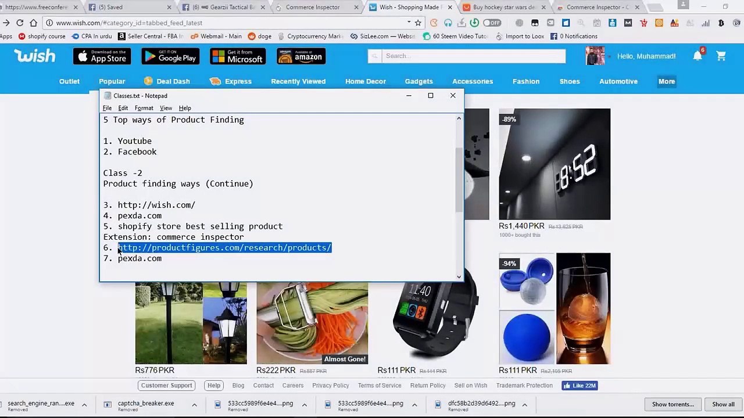
Task: Expand options for captcha_breaker.exe download
Action: coord(194,405)
